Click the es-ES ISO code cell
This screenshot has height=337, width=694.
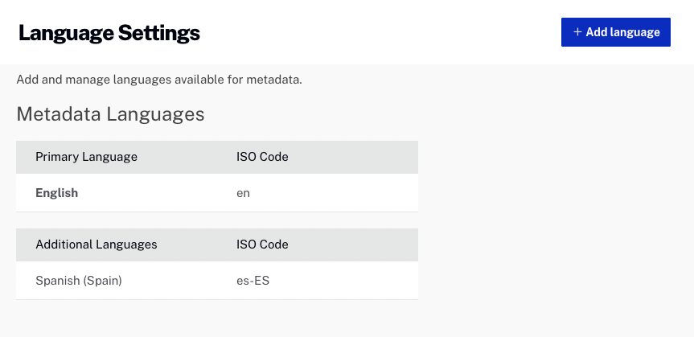tap(253, 281)
